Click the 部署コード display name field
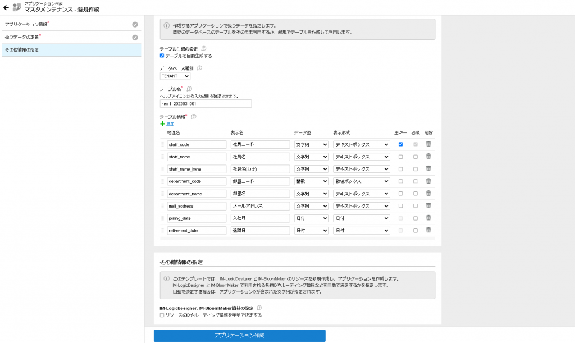 click(261, 181)
